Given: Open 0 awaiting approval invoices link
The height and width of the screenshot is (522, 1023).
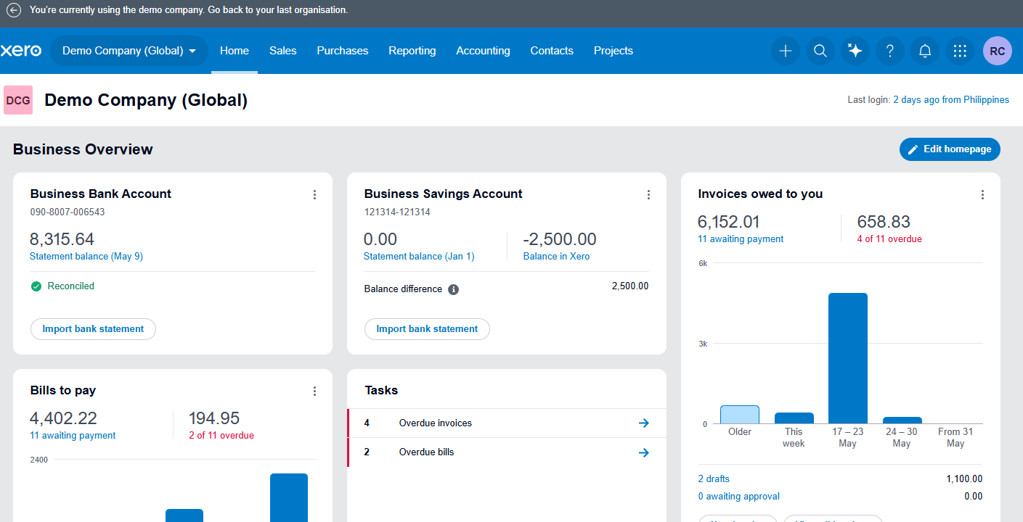Looking at the screenshot, I should click(738, 497).
